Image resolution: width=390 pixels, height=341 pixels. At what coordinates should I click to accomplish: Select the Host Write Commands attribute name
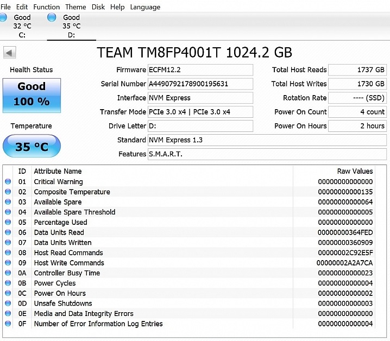point(69,263)
